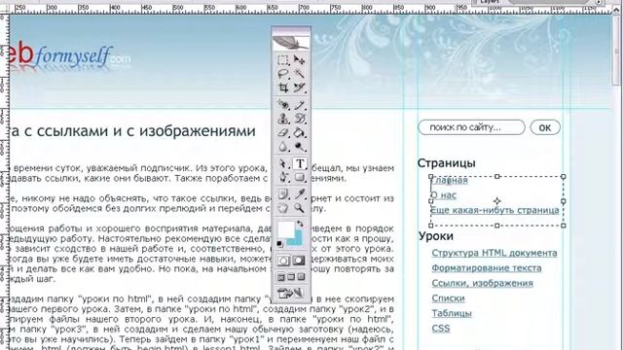Swap foreground and background colors
This screenshot has width=623, height=350.
301,224
